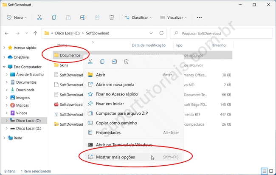Click the Pesquisar SoftDownload search box

point(221,33)
